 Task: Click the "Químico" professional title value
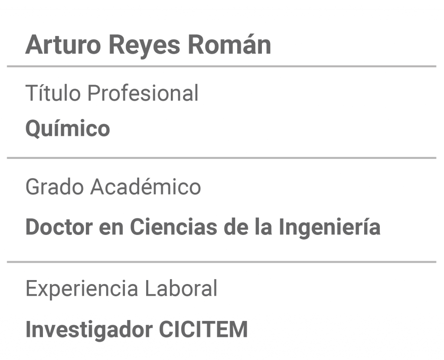coord(68,129)
